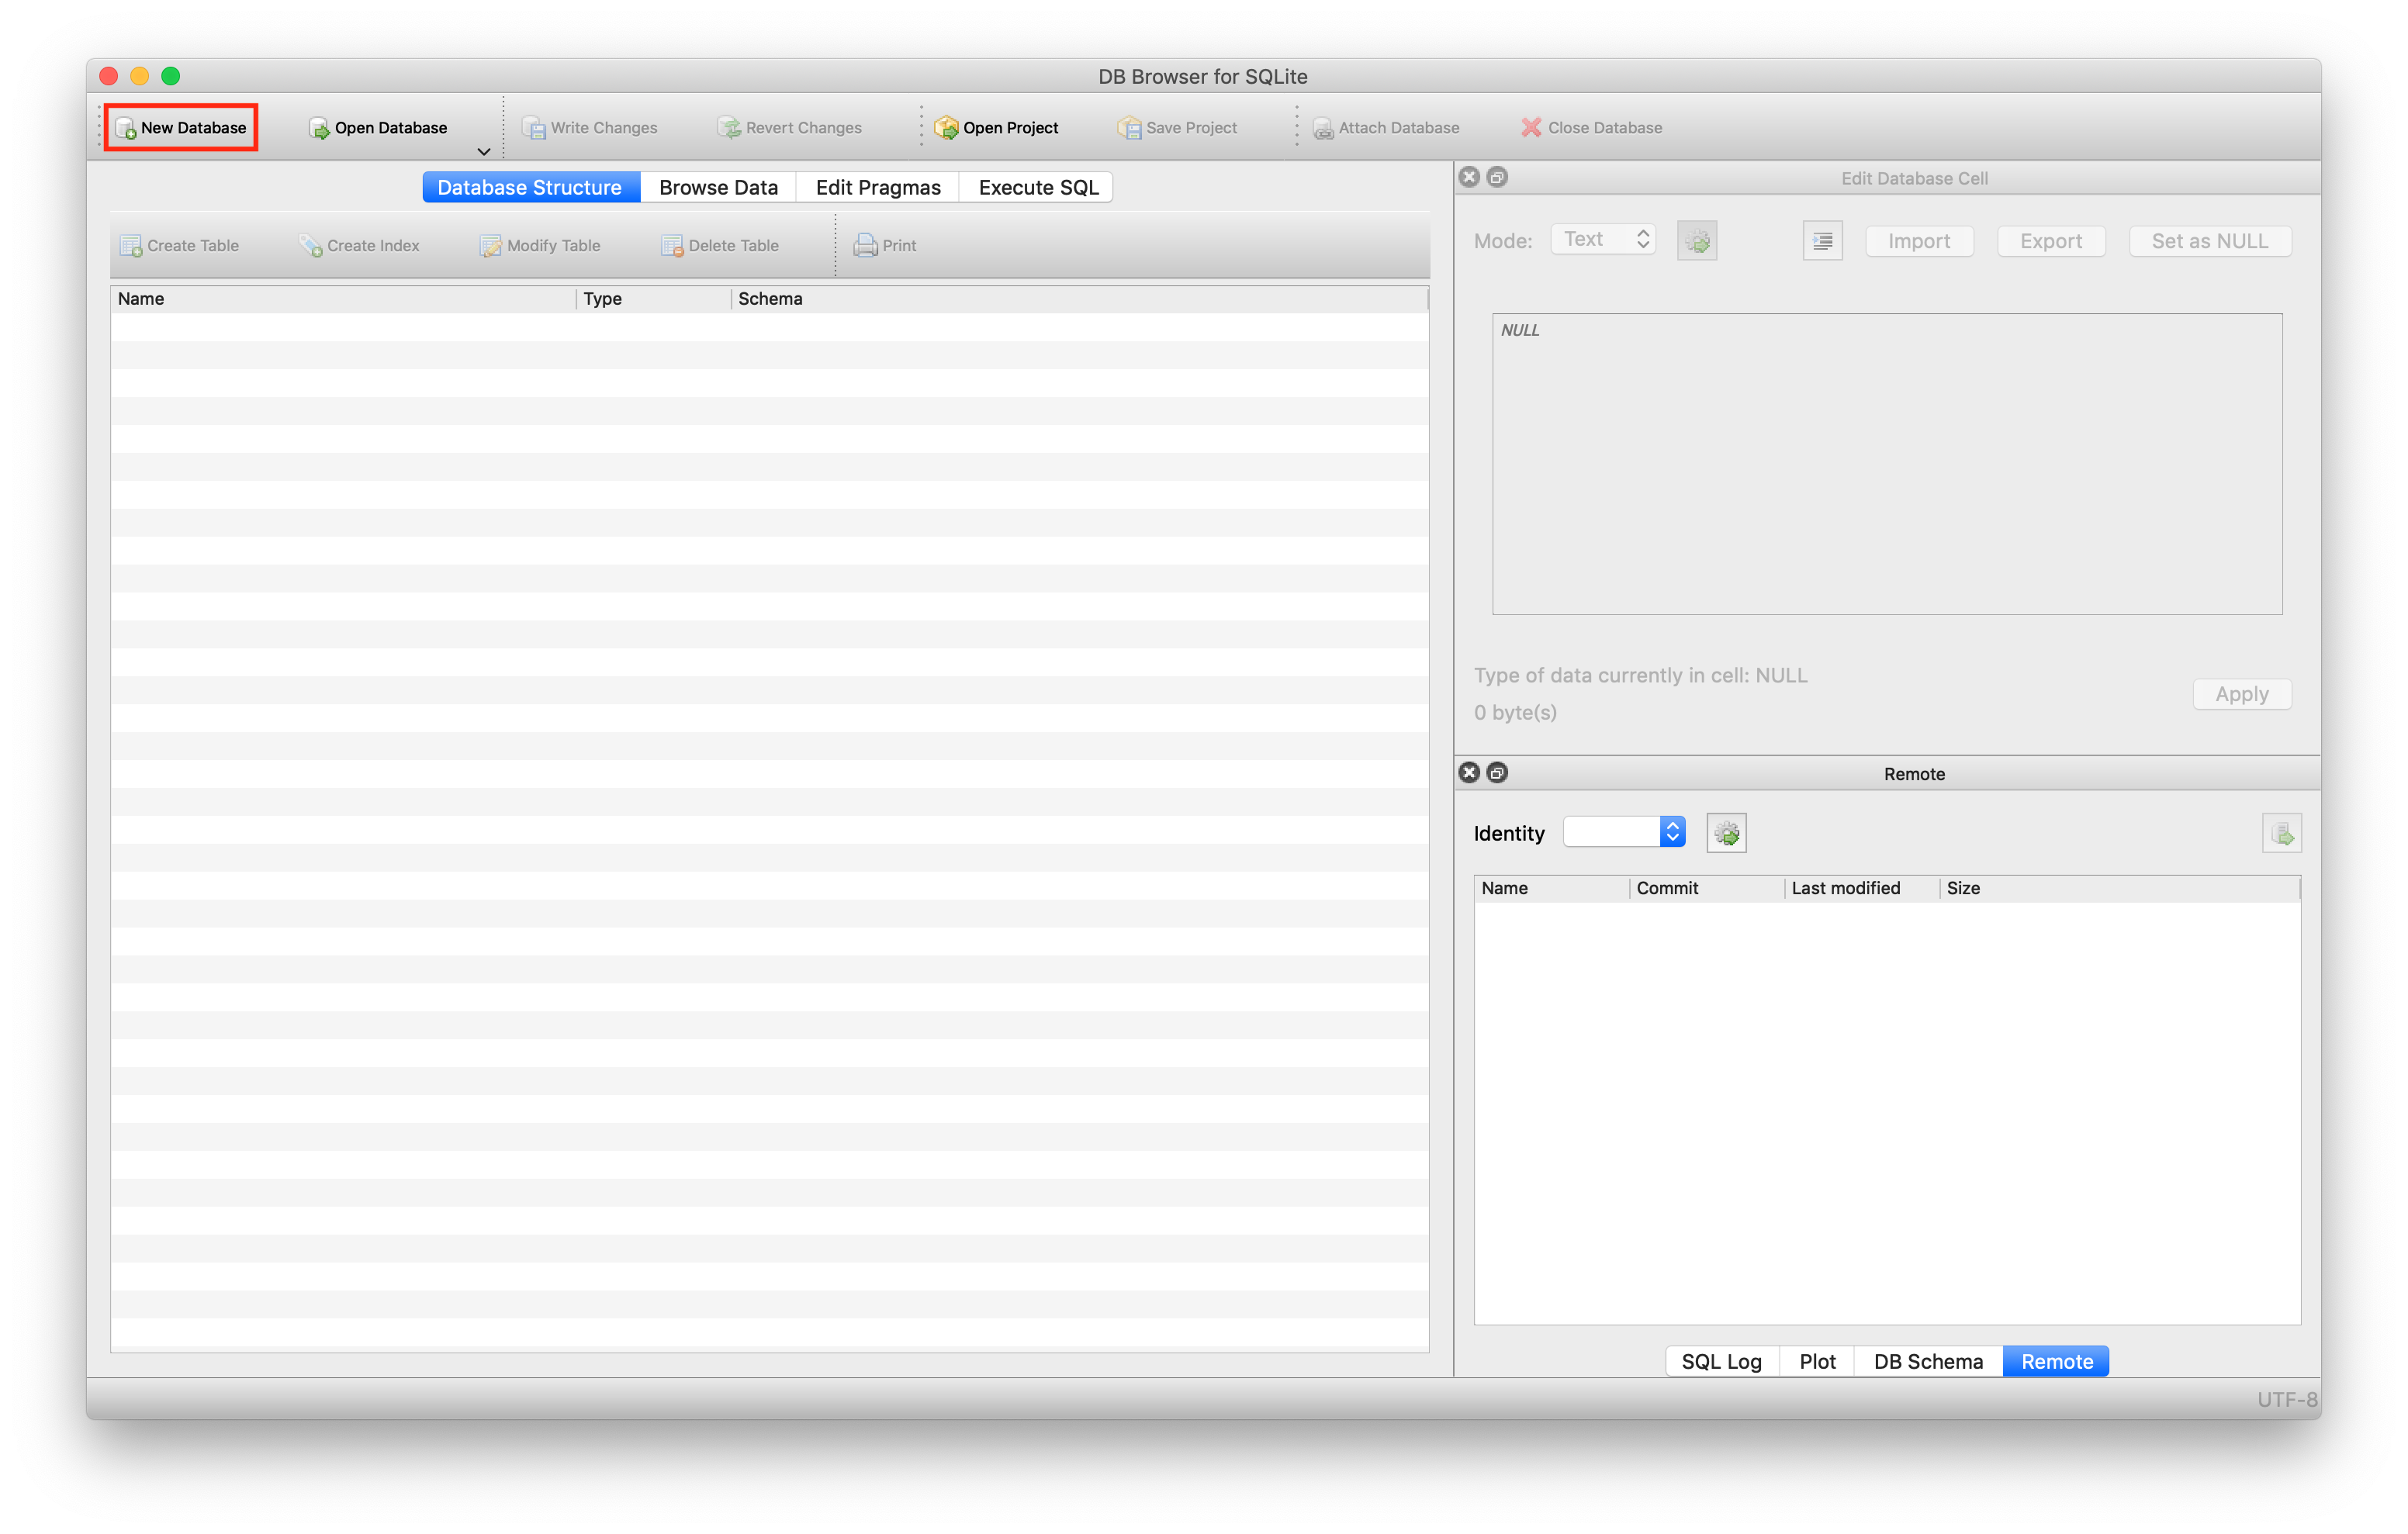
Task: Switch to the Database Structure tab
Action: [530, 187]
